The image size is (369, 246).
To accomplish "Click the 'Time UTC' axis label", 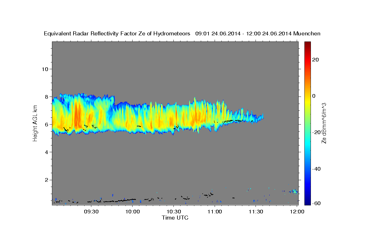I will pyautogui.click(x=175, y=218).
